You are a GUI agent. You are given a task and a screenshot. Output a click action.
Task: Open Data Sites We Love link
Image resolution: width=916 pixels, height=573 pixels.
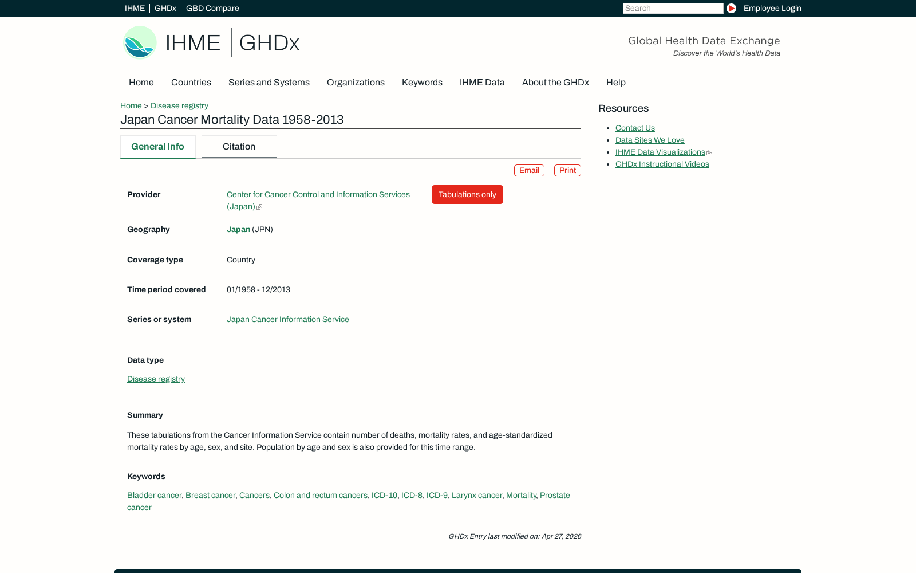[650, 140]
